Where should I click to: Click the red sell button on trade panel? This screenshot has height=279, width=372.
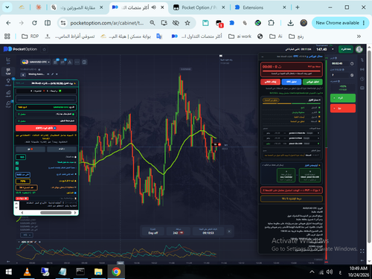(343, 109)
